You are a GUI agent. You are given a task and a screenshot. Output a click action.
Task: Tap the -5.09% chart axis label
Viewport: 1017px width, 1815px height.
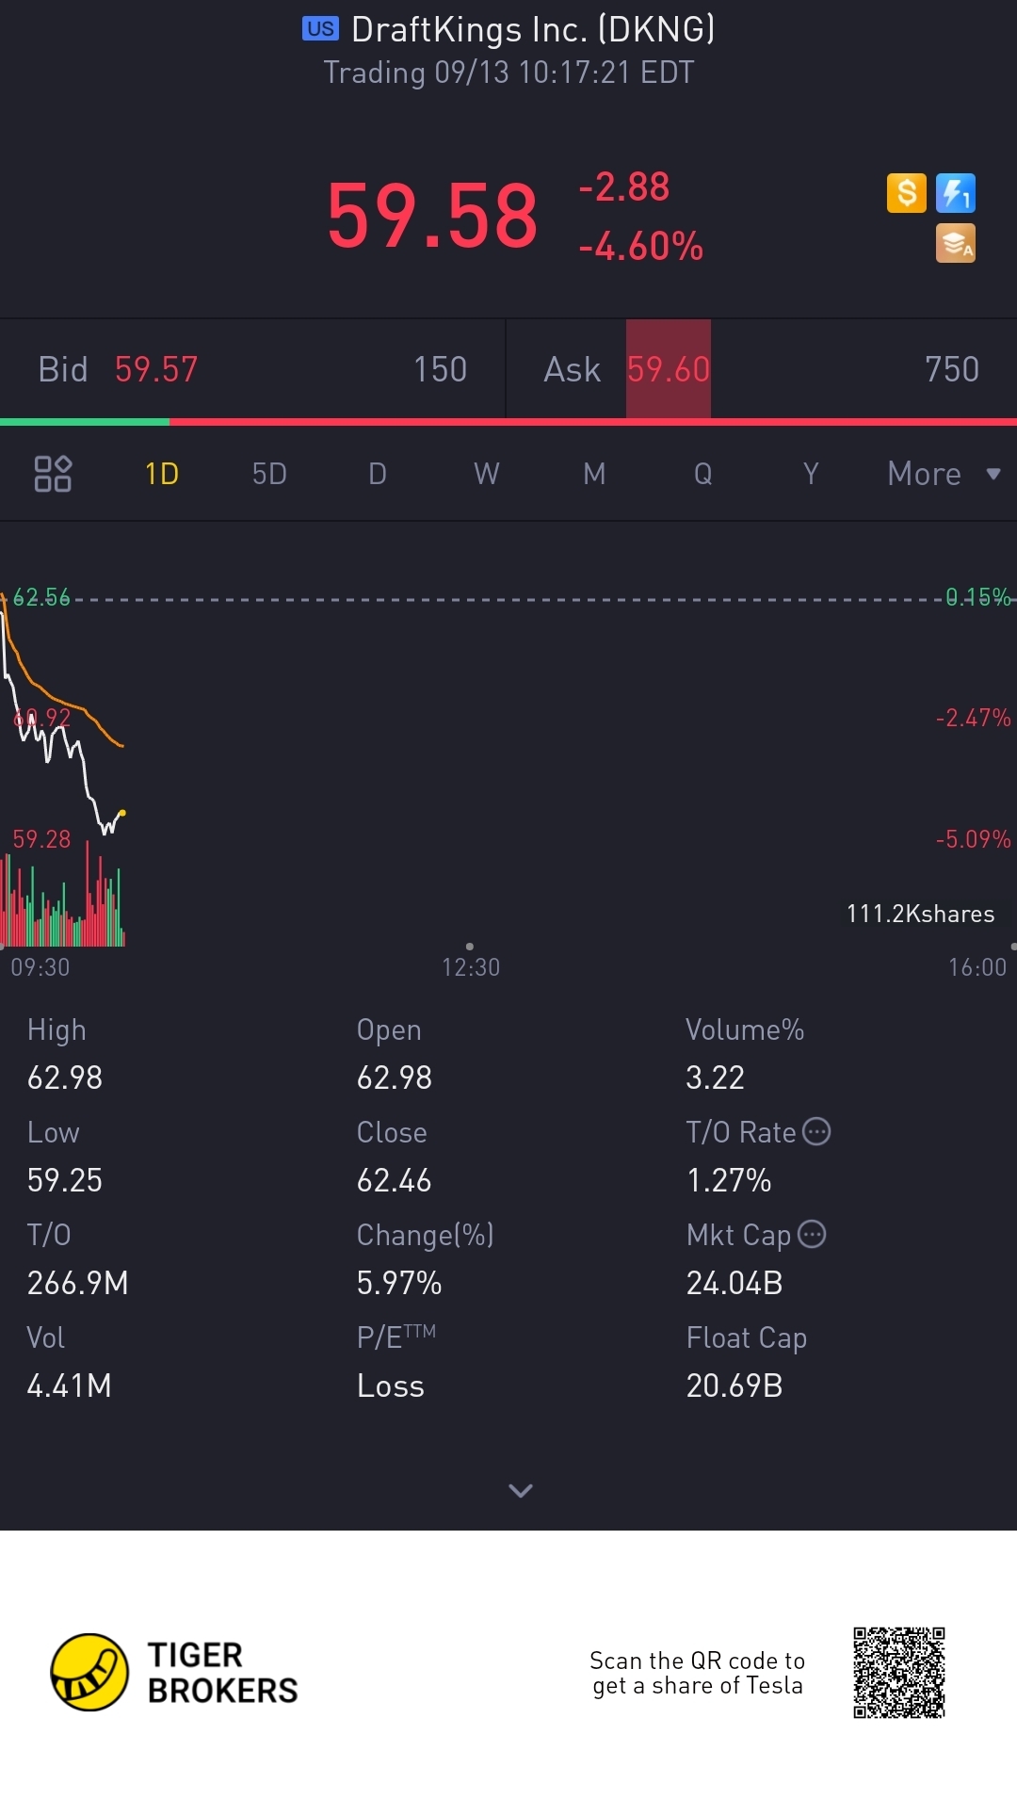(x=973, y=839)
